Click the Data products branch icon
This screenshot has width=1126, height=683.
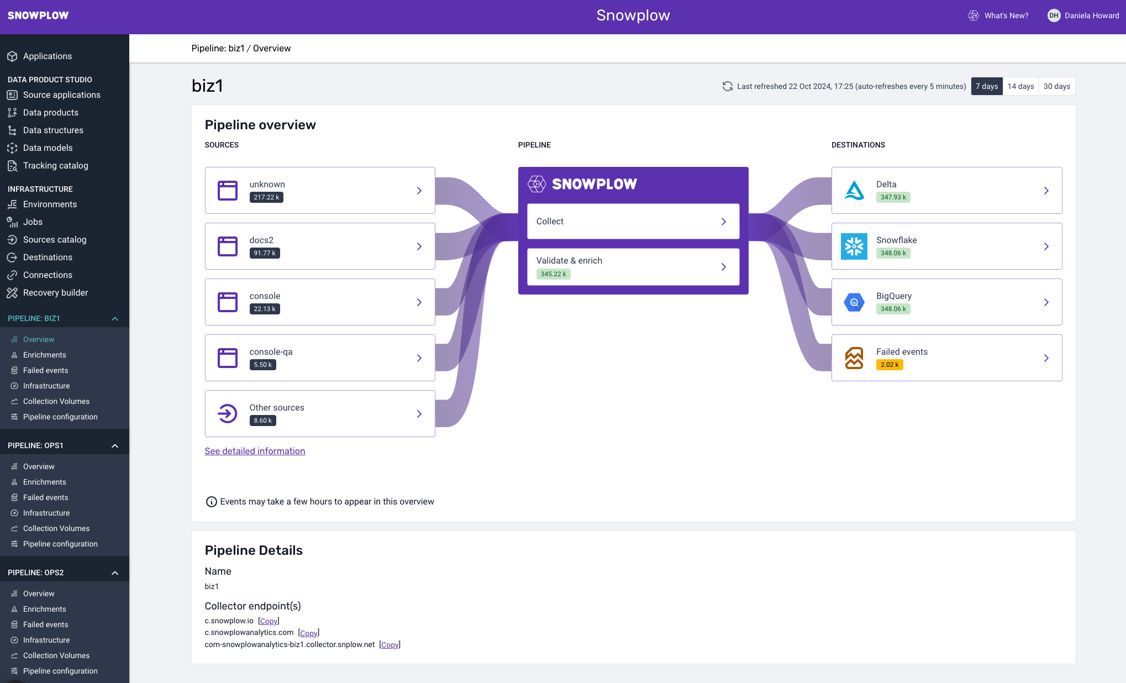tap(12, 113)
